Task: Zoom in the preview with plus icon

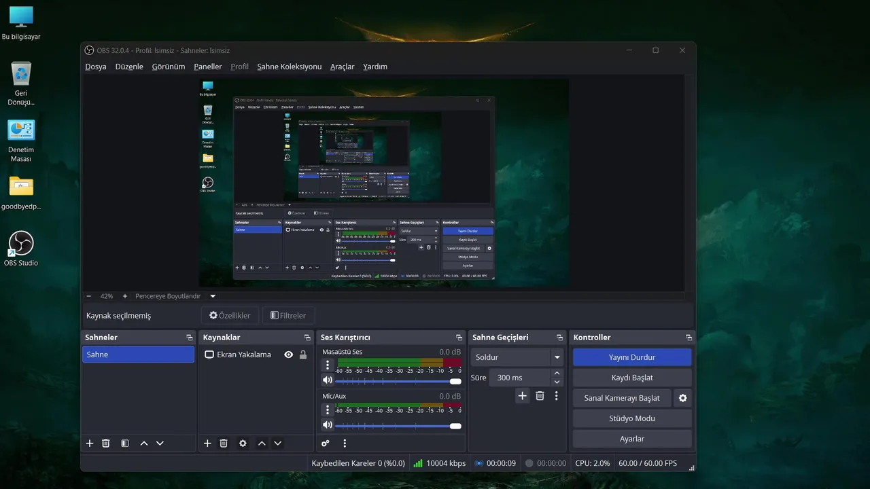Action: tap(125, 296)
